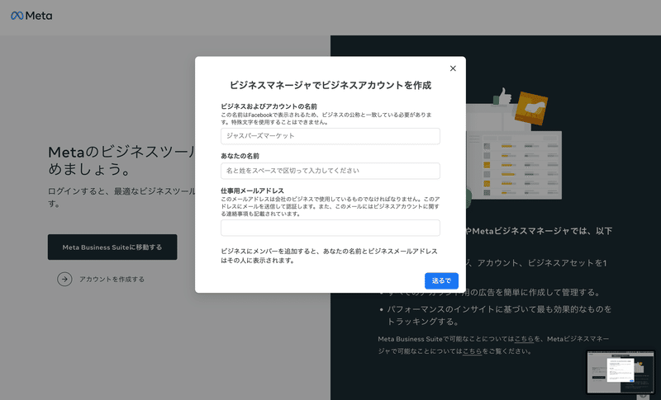The image size is (661, 400).
Task: Click the business and account name field
Action: pos(330,136)
